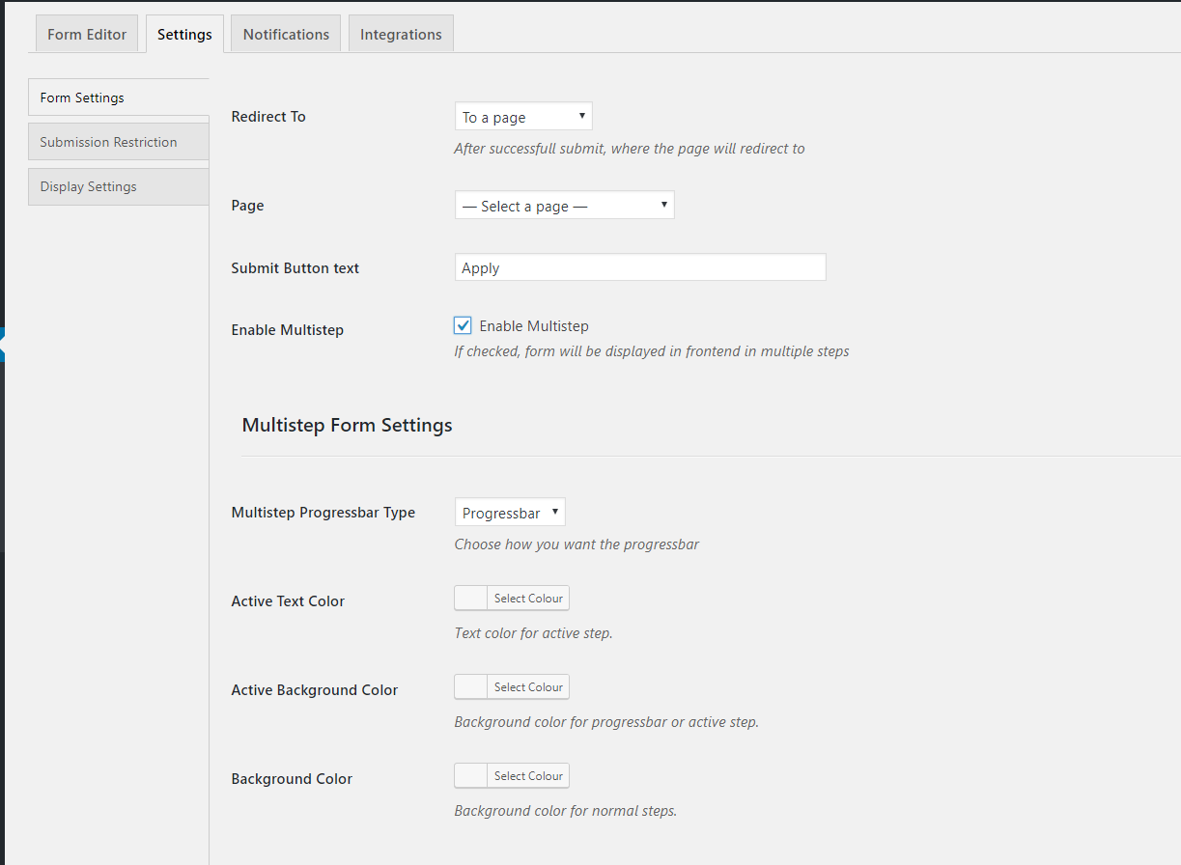
Task: Open Submission Restriction settings section
Action: (119, 142)
